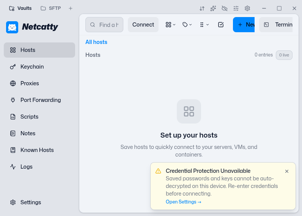Open the Keychain section

pyautogui.click(x=39, y=67)
